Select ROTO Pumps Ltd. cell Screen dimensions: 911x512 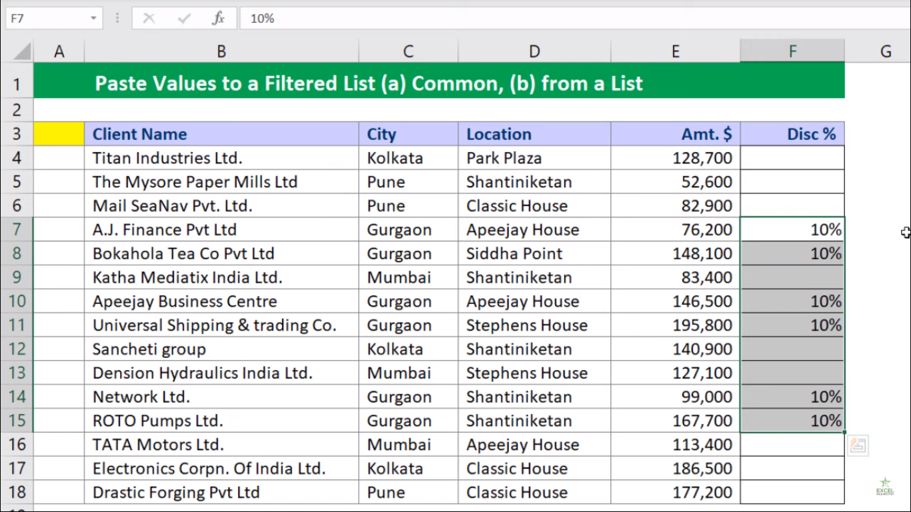pyautogui.click(x=221, y=421)
